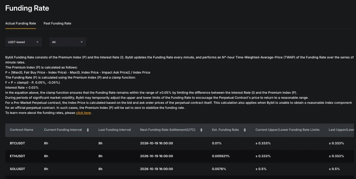The width and height of the screenshot is (356, 179).
Task: Click the 'Interest Rate = 0.03%' line
Action: tap(22, 88)
